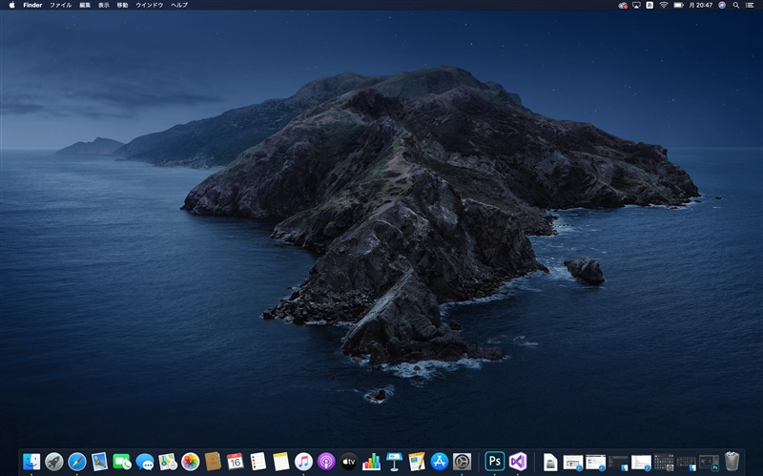Open the Pages document icon
The width and height of the screenshot is (763, 476).
417,462
